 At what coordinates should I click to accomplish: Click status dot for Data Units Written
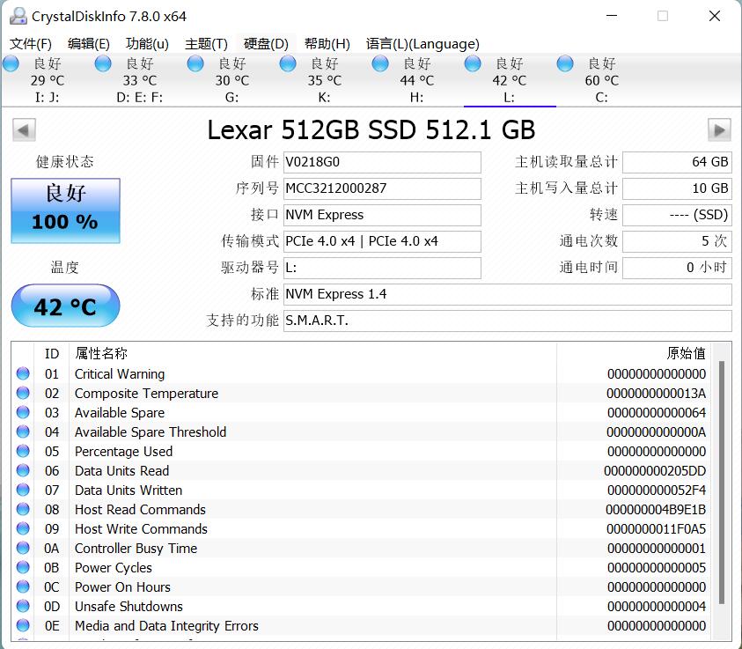24,490
